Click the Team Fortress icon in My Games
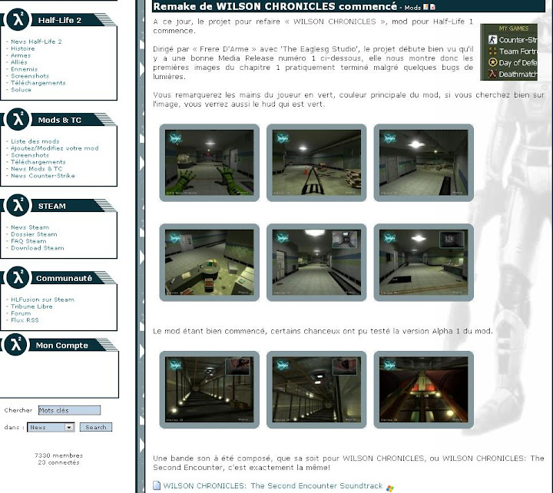553x493 pixels. [x=492, y=51]
